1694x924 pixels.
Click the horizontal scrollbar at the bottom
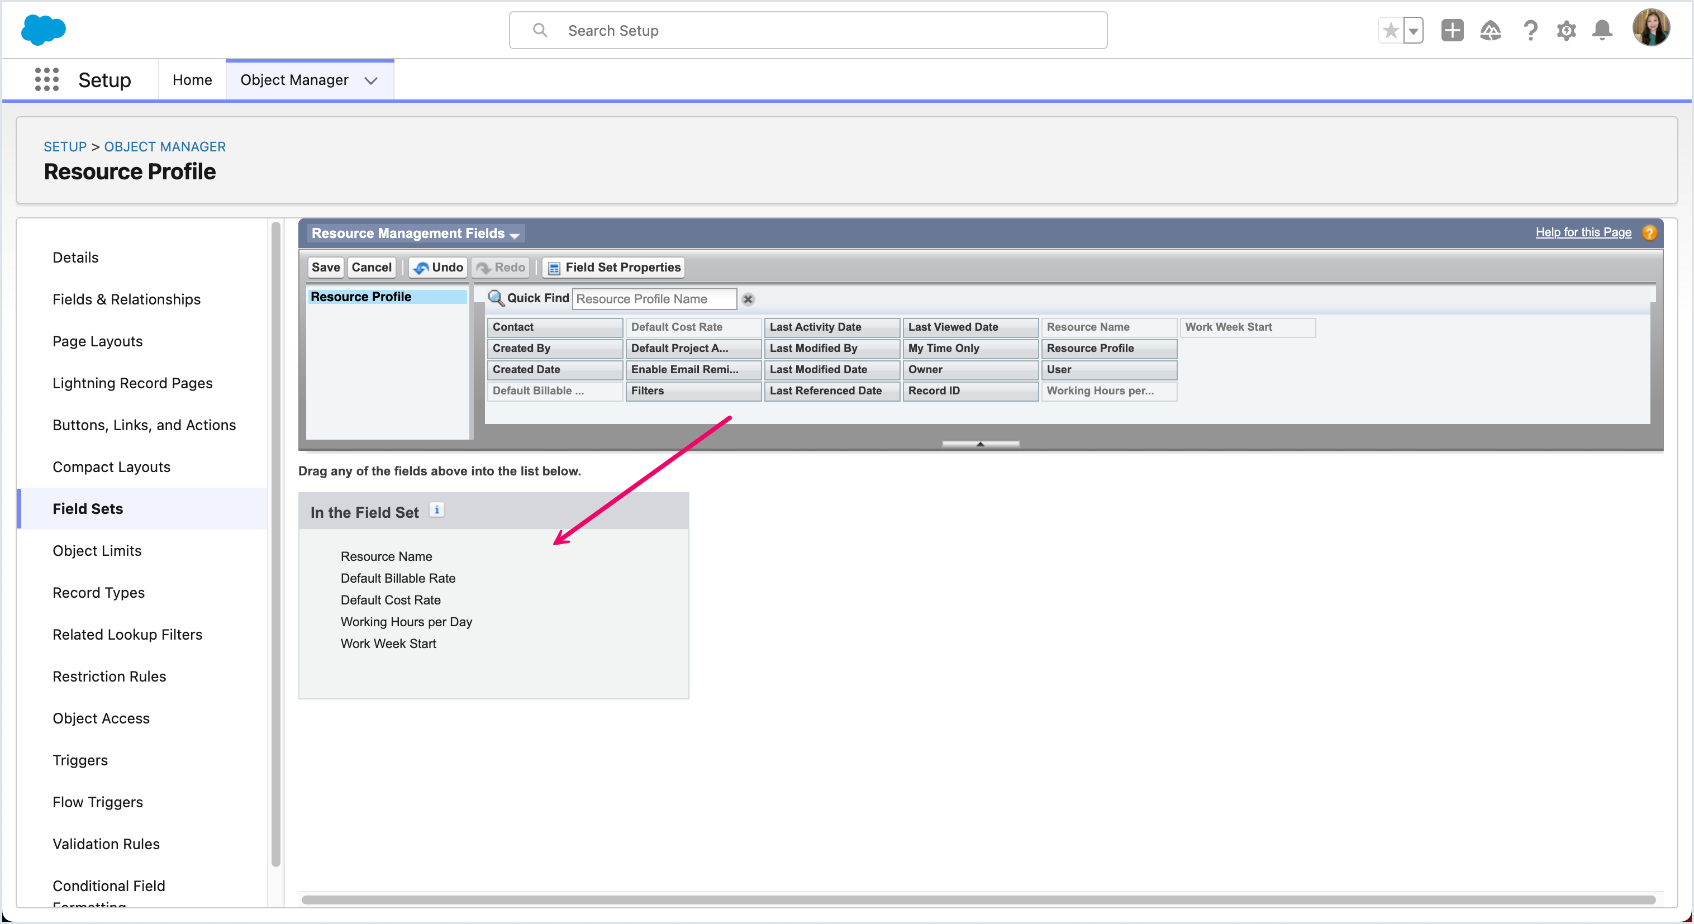point(978,899)
